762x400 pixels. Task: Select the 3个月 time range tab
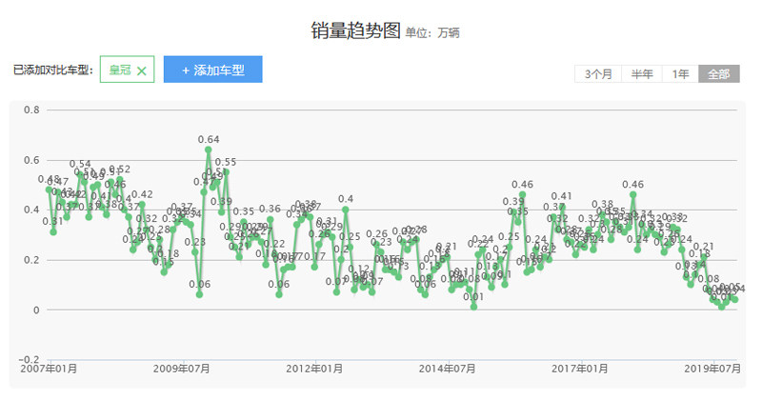(598, 74)
